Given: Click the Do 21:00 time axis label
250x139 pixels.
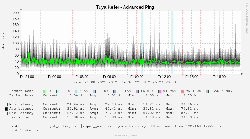Looking at the screenshot, I should tap(27, 77).
